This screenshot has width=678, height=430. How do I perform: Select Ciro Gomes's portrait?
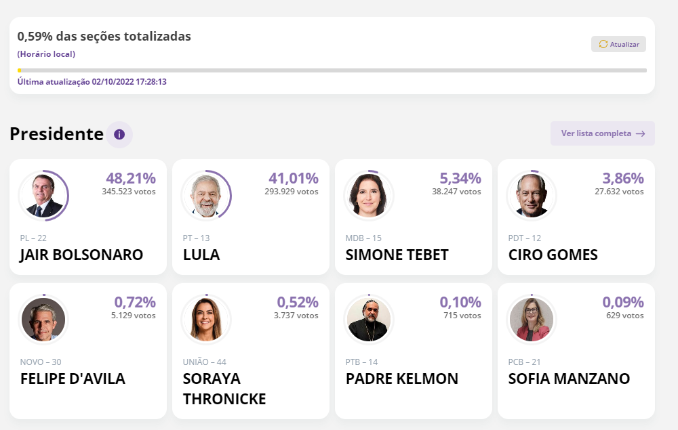[532, 195]
